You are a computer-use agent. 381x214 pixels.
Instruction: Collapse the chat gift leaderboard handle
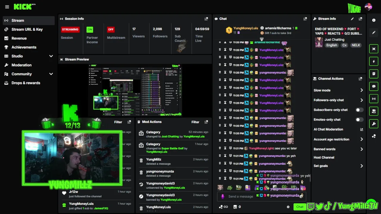(262, 39)
